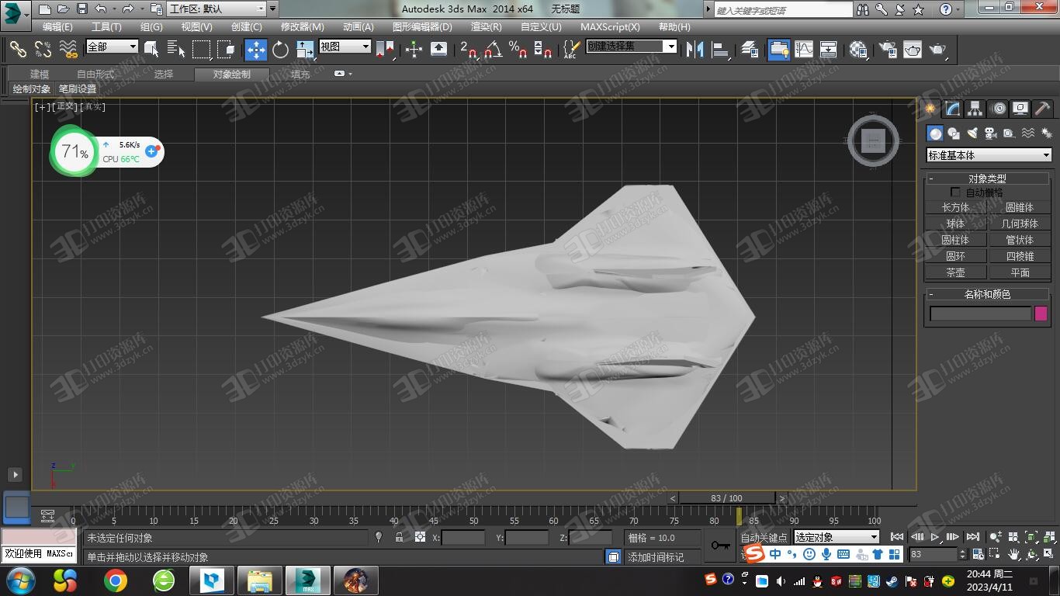Switch to the Display panel tab

coord(1020,109)
